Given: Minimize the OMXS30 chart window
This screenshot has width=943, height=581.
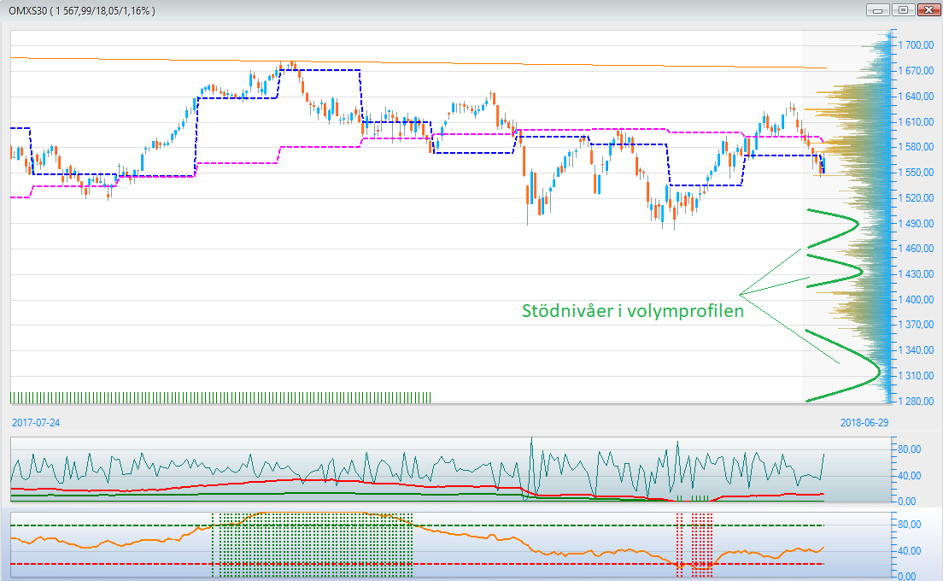Looking at the screenshot, I should [x=877, y=10].
